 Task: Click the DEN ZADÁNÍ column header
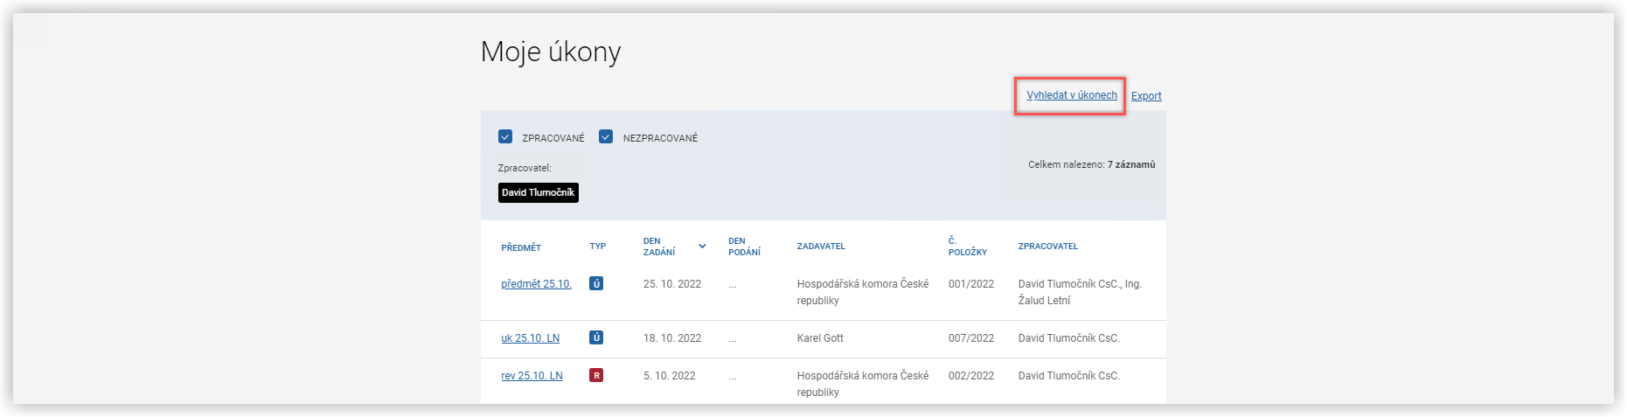click(x=659, y=247)
